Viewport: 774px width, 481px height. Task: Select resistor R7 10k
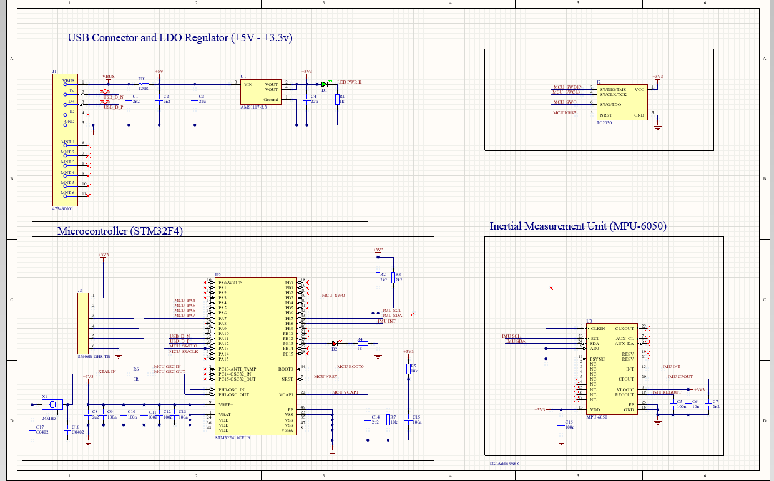pyautogui.click(x=388, y=419)
